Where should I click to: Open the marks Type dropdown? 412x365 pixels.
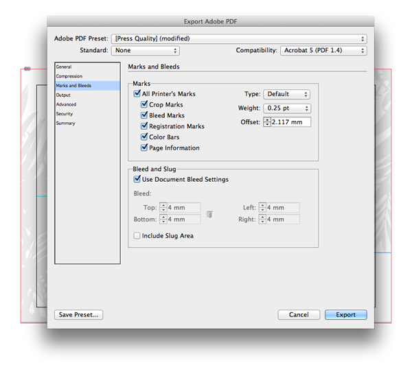(x=286, y=94)
